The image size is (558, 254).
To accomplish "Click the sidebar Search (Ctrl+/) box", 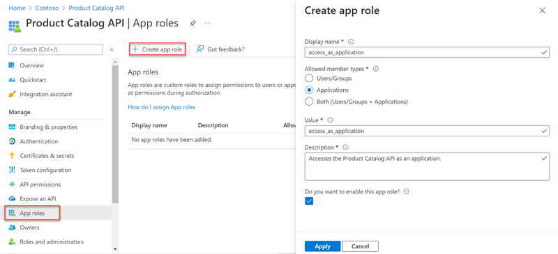I will 56,49.
